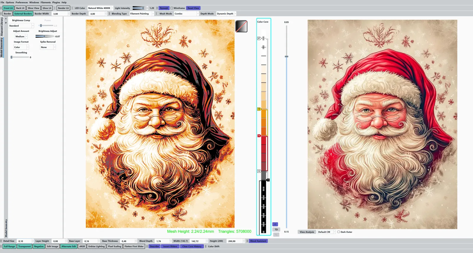The width and height of the screenshot is (473, 253).
Task: Toggle Back Lit view
Action: (20, 8)
